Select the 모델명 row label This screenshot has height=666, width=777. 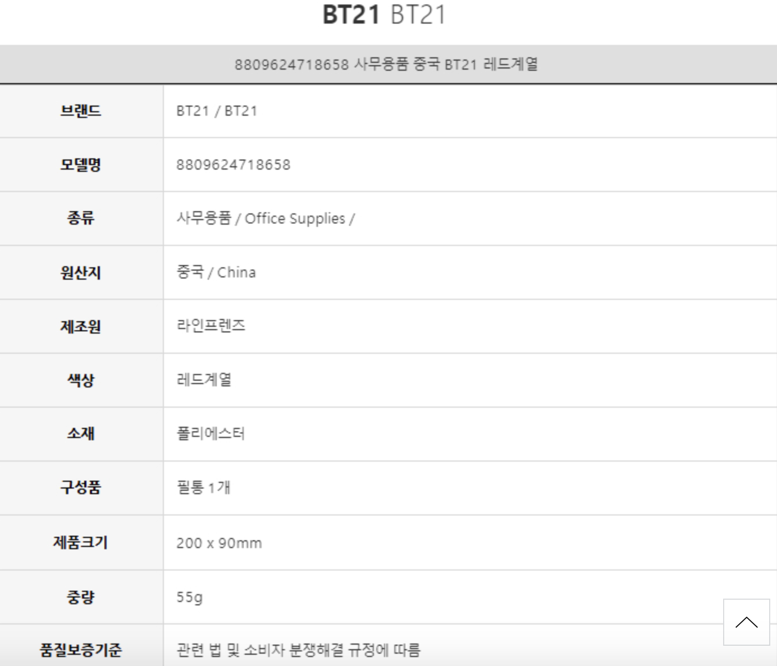81,165
